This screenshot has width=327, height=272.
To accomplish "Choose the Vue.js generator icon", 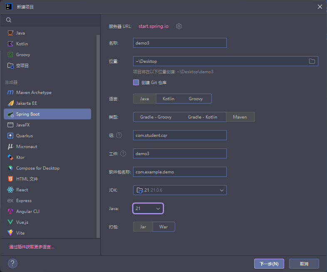I will coord(10,222).
